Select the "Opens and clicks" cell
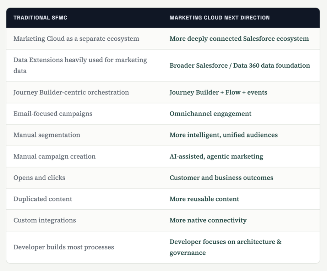 pos(39,178)
